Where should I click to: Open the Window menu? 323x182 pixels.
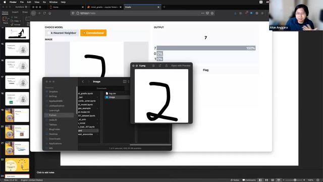[x=53, y=2]
